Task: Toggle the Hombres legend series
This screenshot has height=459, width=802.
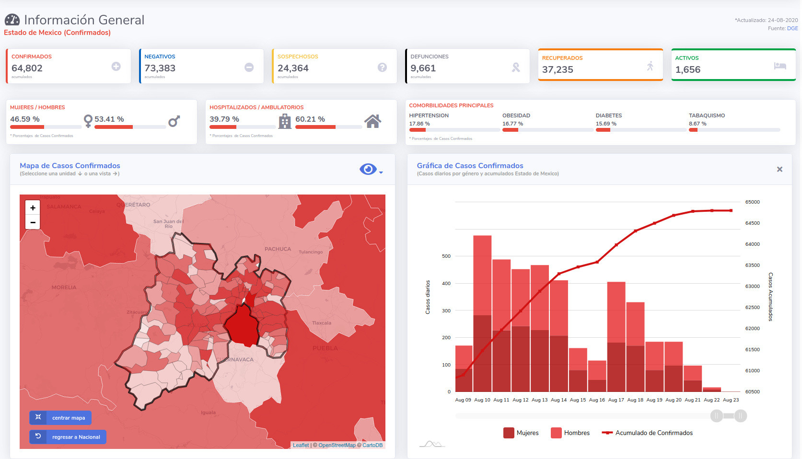Action: coord(570,433)
